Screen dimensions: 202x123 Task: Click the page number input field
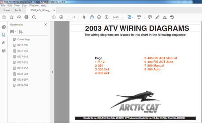(69, 17)
